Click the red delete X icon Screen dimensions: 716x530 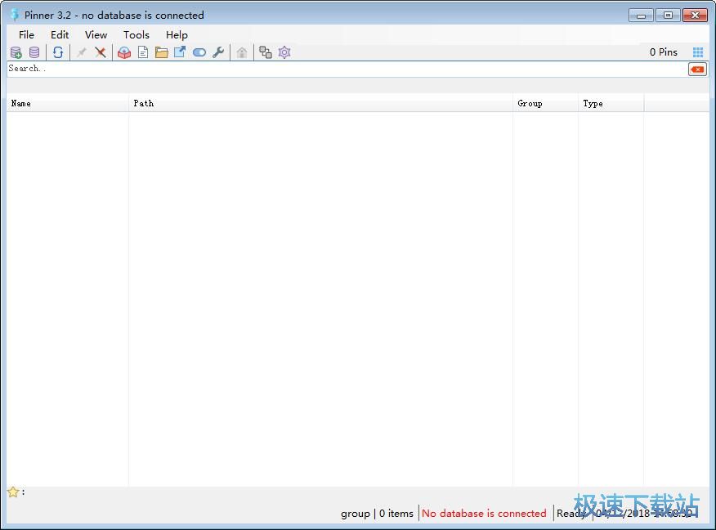[101, 52]
